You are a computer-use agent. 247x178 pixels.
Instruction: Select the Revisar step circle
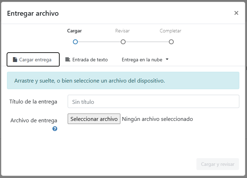(x=123, y=42)
